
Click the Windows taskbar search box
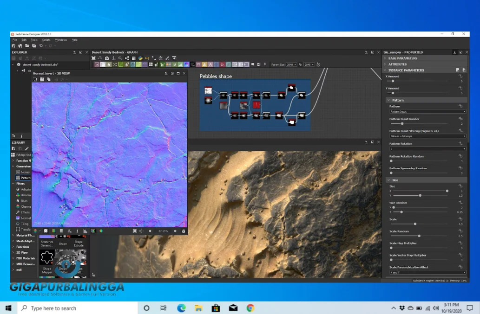pyautogui.click(x=77, y=308)
